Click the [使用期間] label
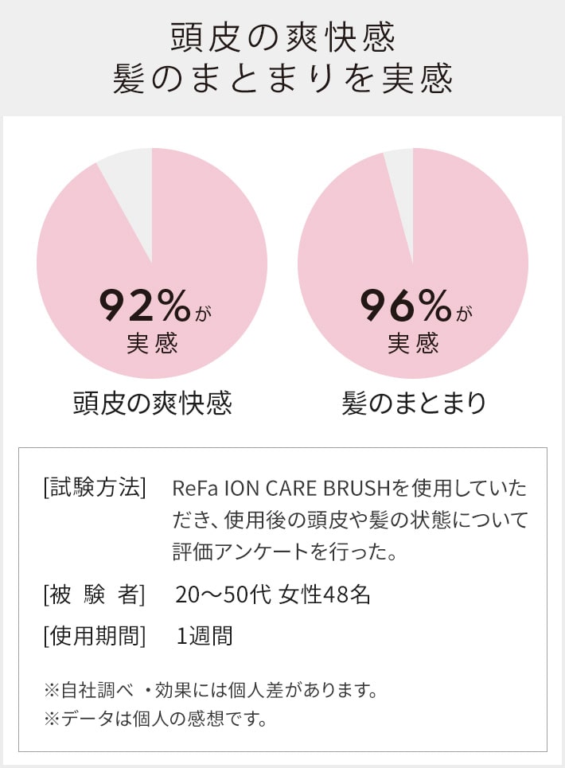Image resolution: width=565 pixels, height=768 pixels. [x=95, y=636]
